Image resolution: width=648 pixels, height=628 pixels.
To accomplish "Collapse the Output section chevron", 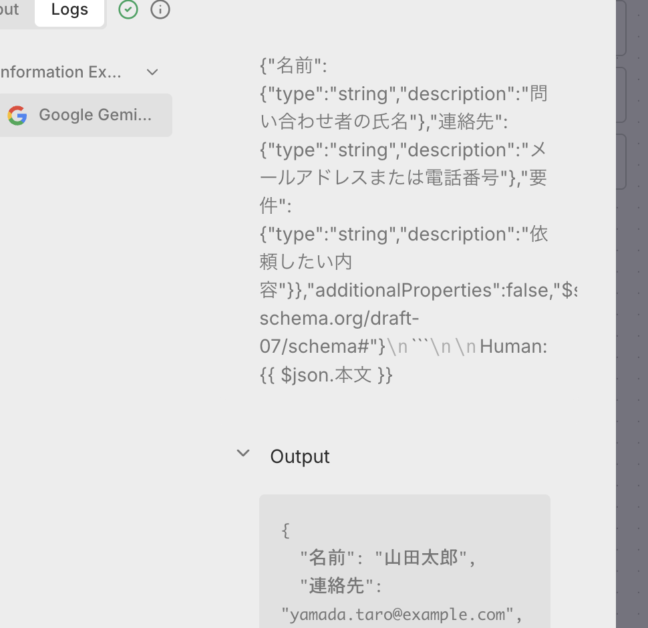I will (x=243, y=453).
